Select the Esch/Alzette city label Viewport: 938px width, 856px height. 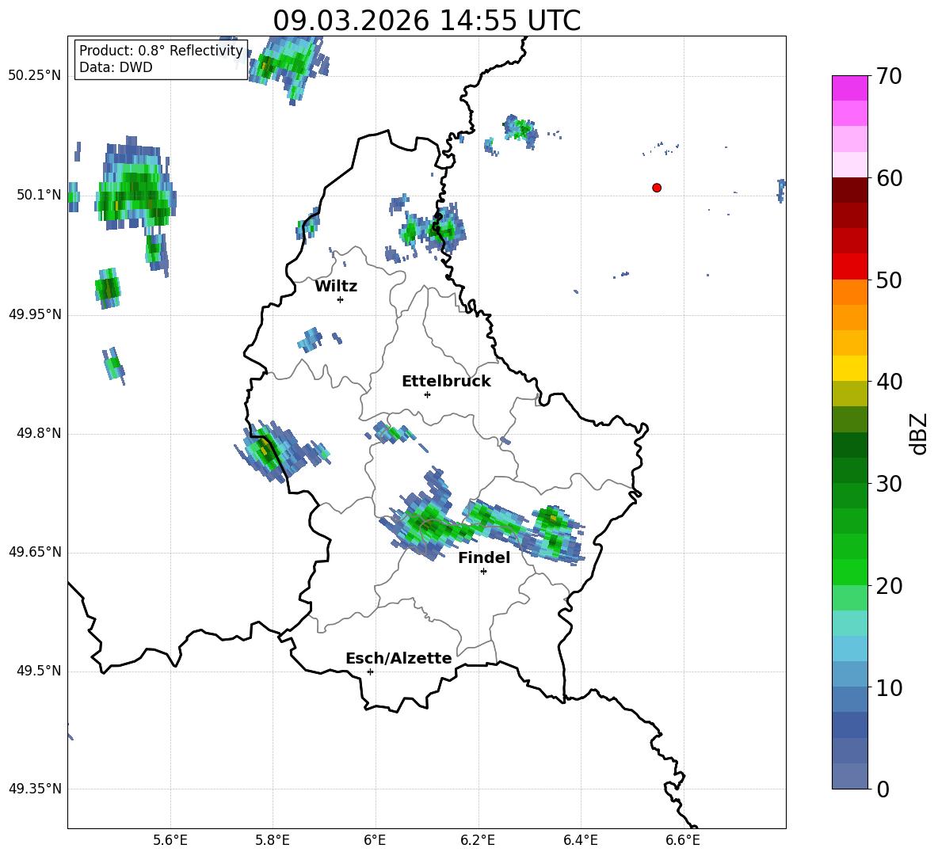coord(398,658)
